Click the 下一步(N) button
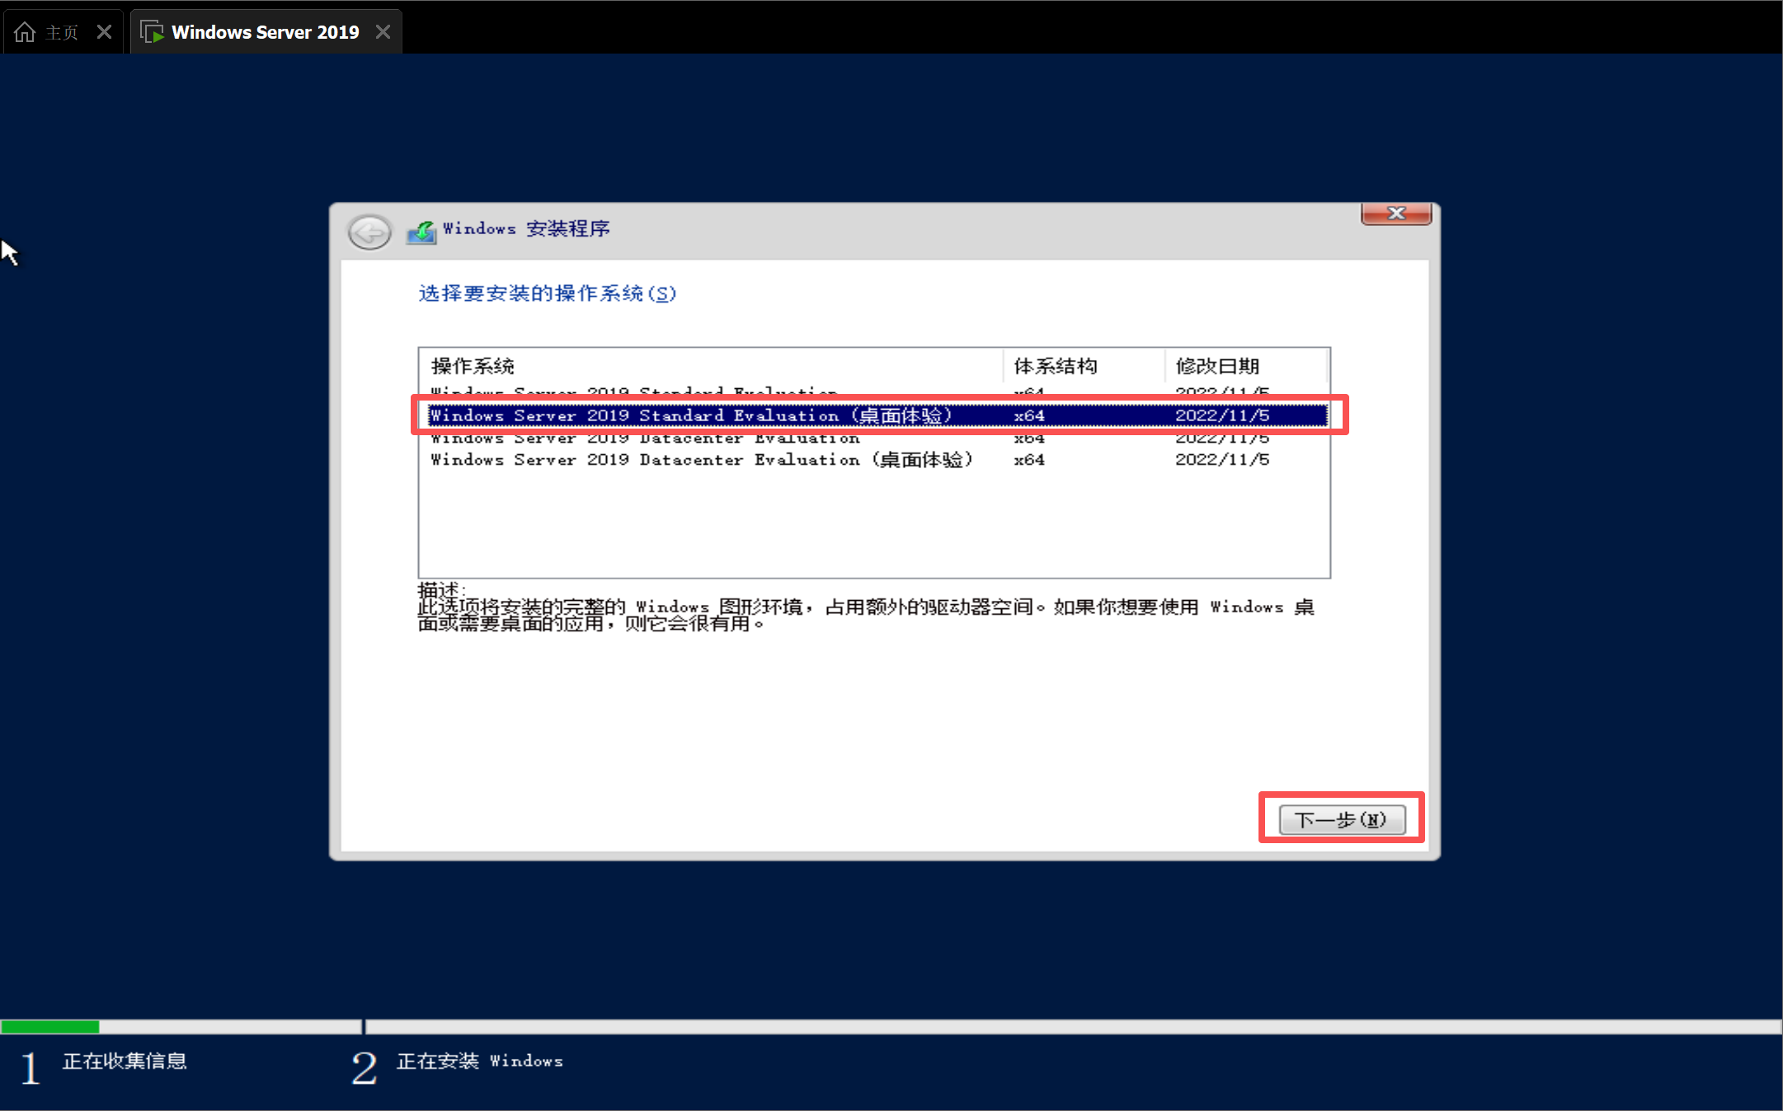The image size is (1783, 1111). (x=1342, y=820)
